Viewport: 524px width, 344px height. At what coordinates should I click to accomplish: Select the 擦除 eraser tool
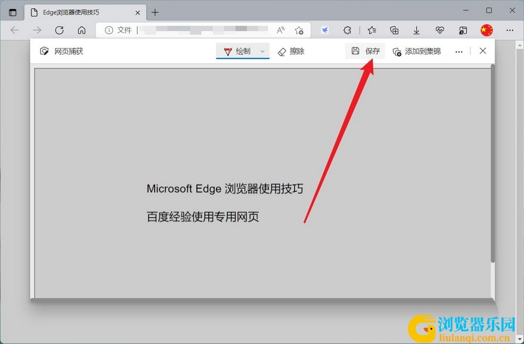[291, 51]
